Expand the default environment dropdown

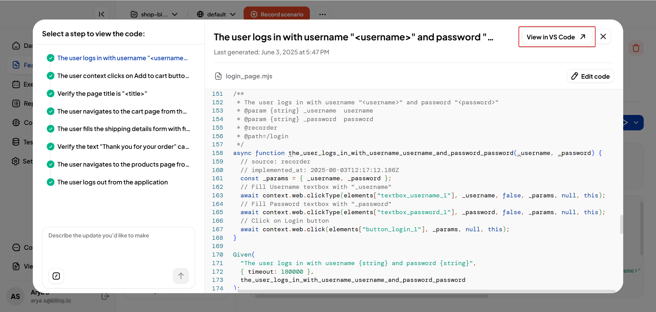click(216, 14)
